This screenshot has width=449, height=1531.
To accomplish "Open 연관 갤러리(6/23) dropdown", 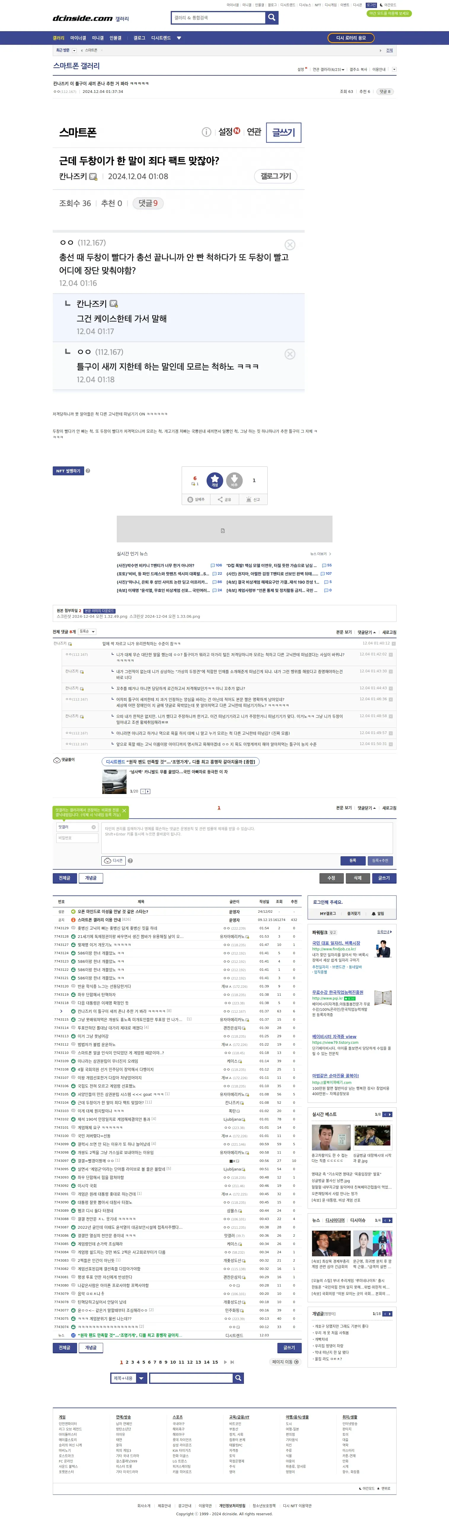I will tap(328, 69).
